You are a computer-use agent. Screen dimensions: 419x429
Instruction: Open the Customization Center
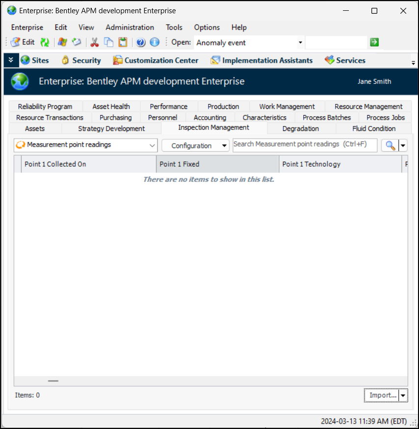(156, 60)
